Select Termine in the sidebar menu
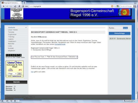This screenshot has height=103, width=138. point(11,32)
